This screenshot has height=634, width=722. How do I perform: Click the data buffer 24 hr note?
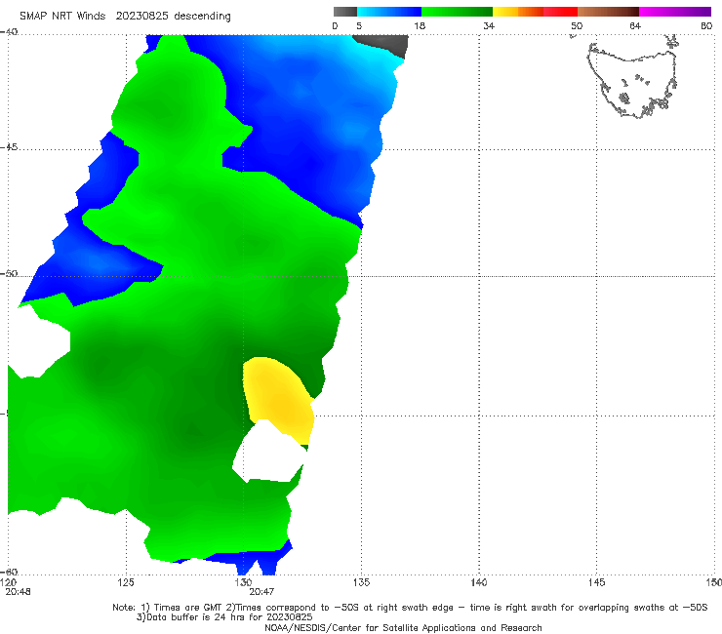(x=224, y=617)
